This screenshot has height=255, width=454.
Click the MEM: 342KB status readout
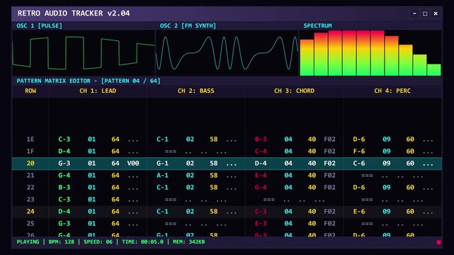click(189, 242)
